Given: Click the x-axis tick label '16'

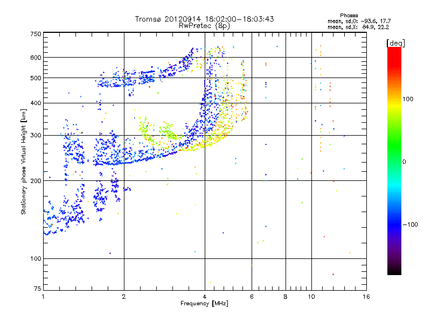Looking at the screenshot, I should pos(366,297).
